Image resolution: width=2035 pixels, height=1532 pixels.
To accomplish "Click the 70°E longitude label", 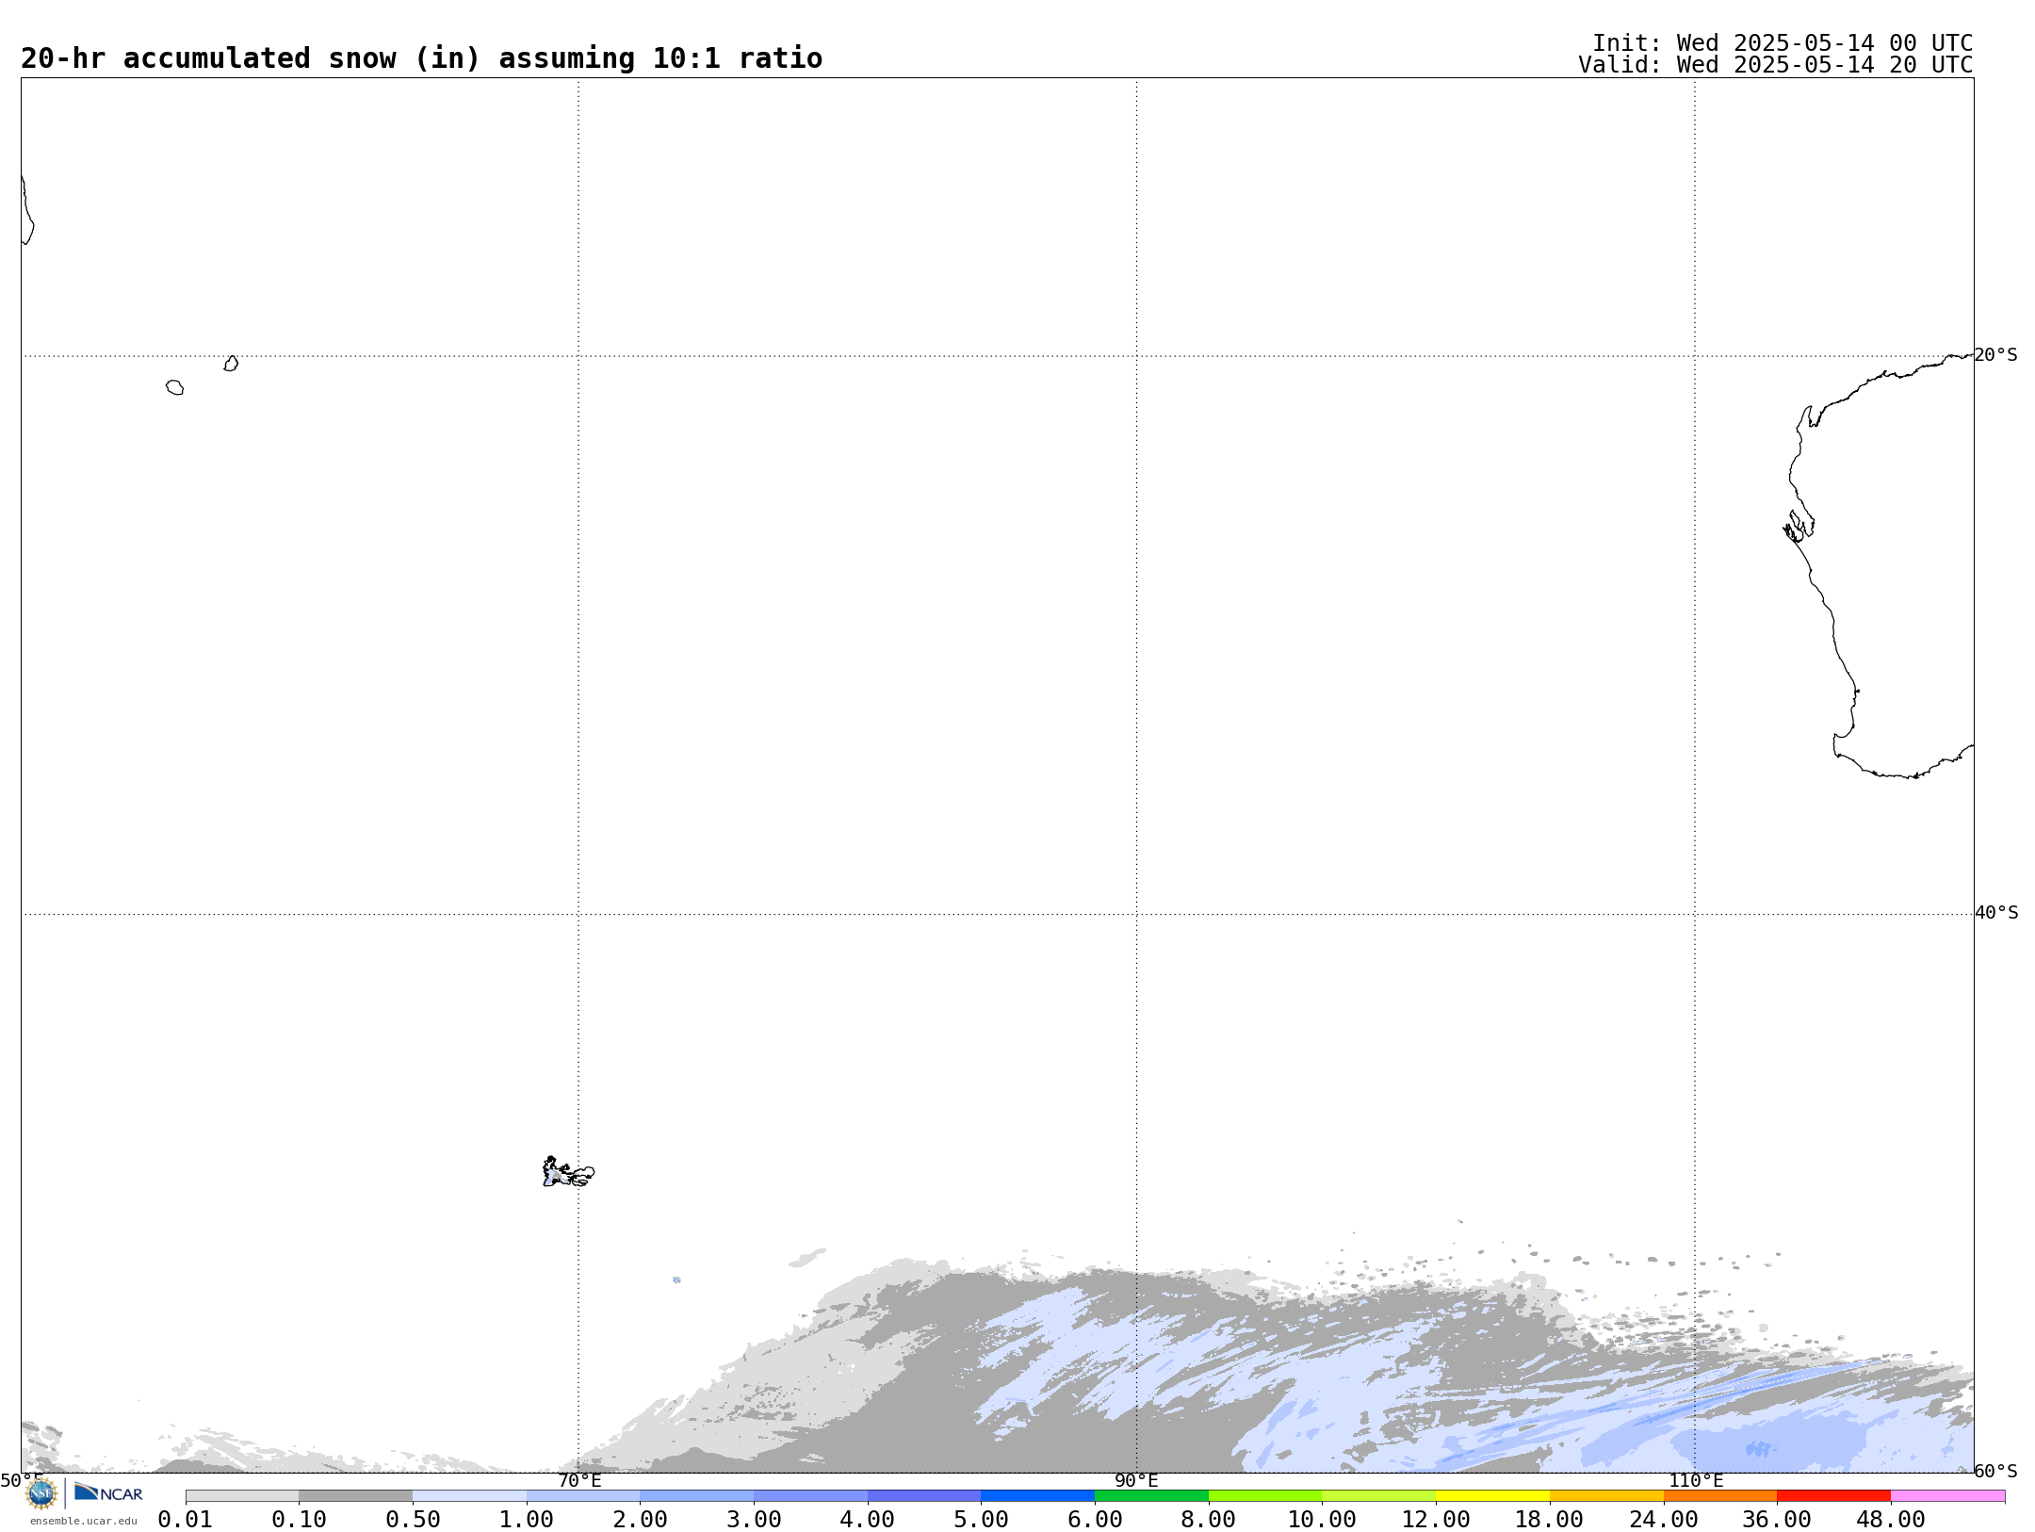I will click(x=579, y=1480).
